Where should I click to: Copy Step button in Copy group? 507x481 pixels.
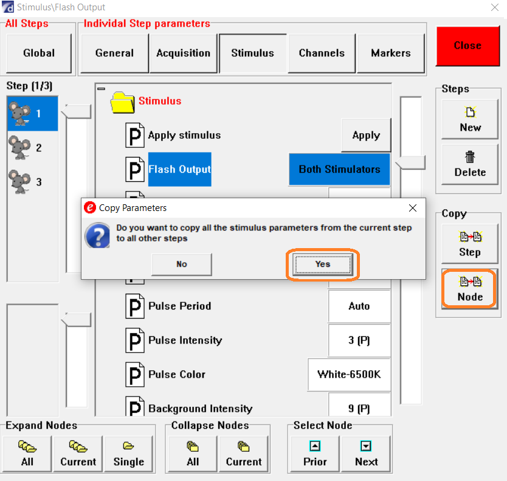[x=470, y=244]
